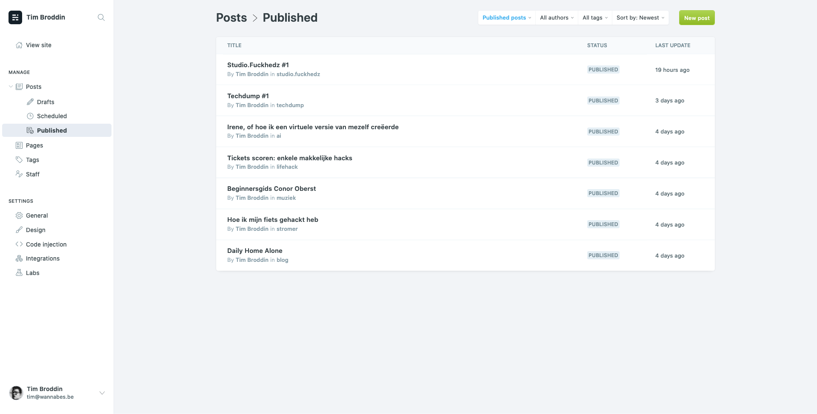Open the All authors dropdown
817x414 pixels.
click(x=557, y=18)
